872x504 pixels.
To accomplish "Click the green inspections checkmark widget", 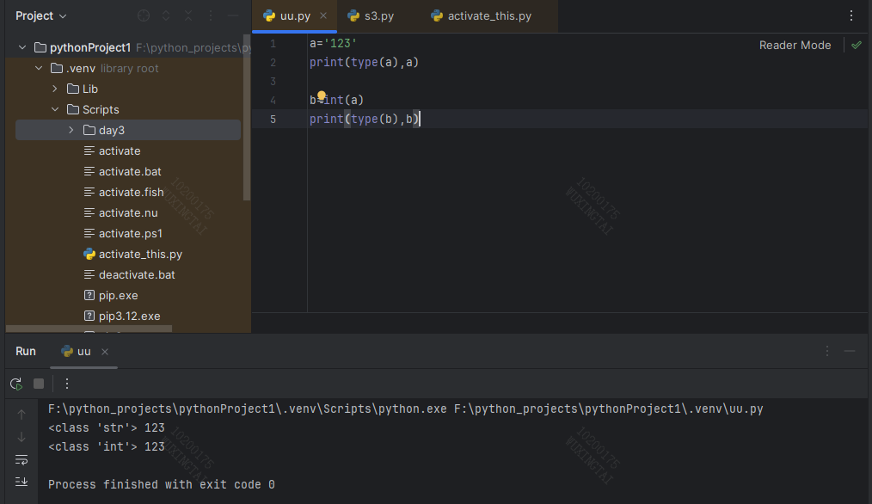I will tap(857, 45).
